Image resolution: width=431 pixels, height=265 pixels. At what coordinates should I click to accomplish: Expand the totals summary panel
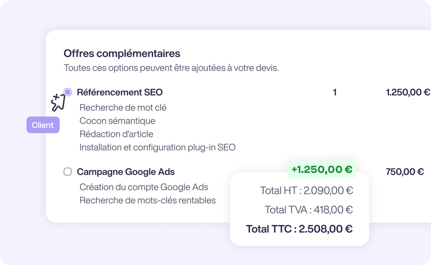[299, 209]
